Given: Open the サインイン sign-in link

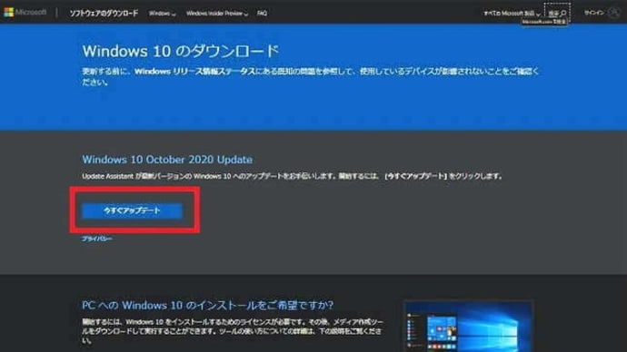Looking at the screenshot, I should tap(593, 13).
